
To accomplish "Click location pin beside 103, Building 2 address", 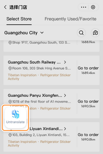I will [10, 135].
